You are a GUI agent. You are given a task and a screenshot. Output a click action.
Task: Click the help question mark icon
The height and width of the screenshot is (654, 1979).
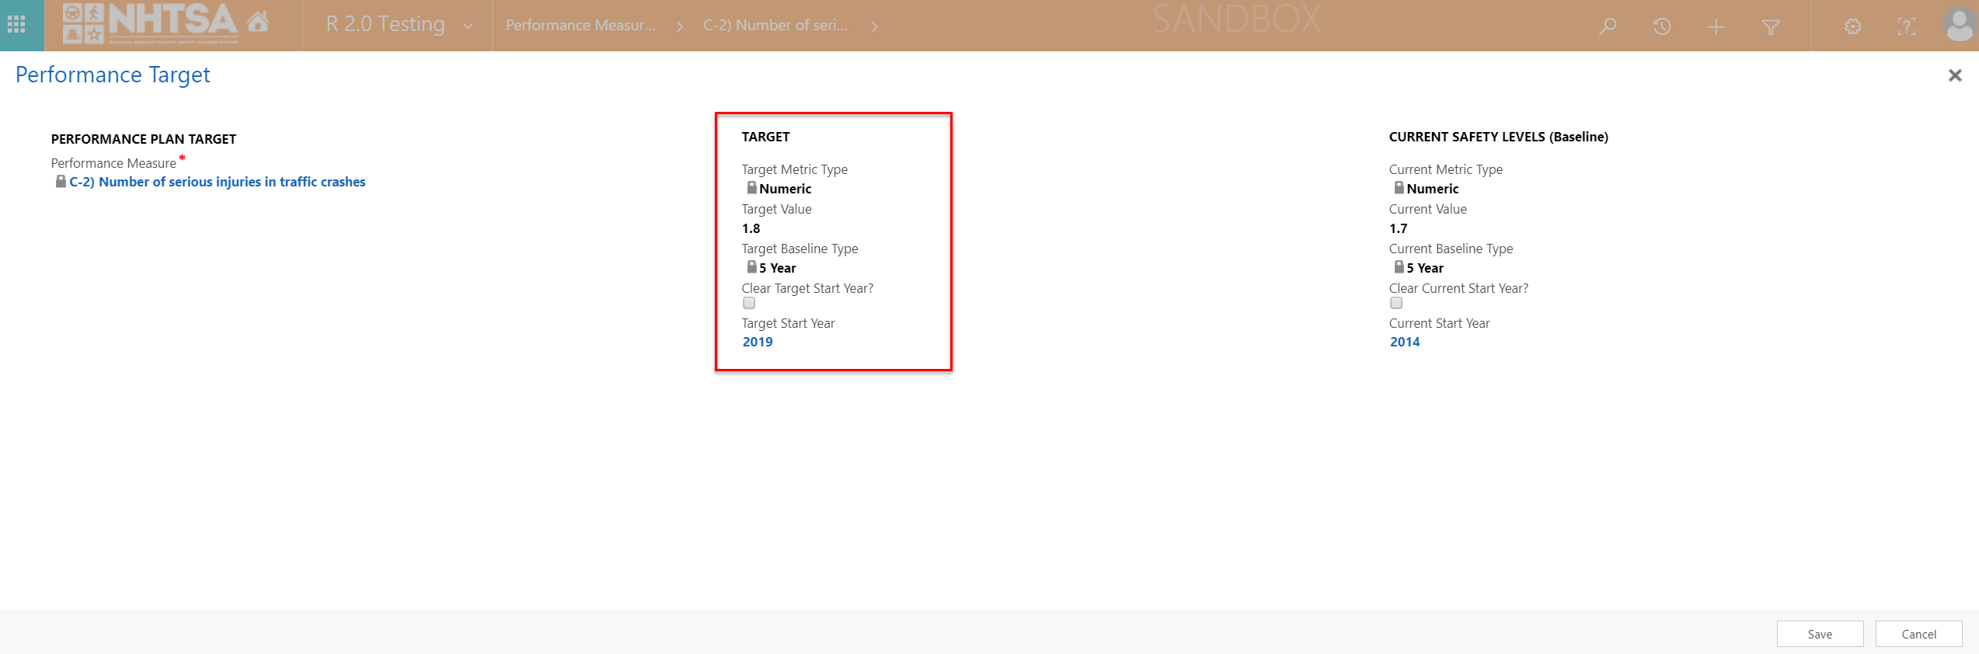coord(1906,27)
